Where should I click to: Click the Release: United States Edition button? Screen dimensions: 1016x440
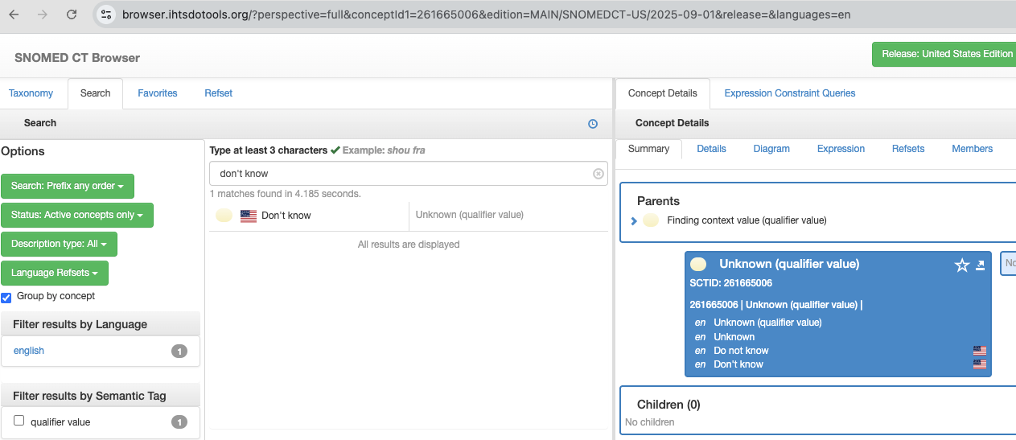946,54
